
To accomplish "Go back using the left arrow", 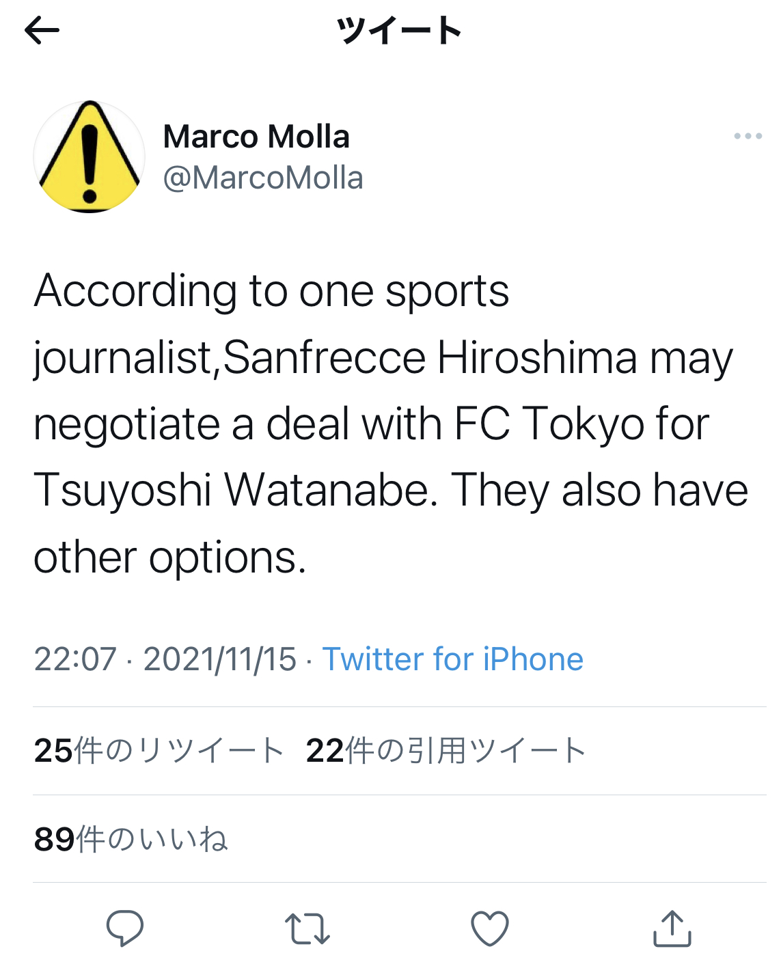I will pyautogui.click(x=42, y=31).
